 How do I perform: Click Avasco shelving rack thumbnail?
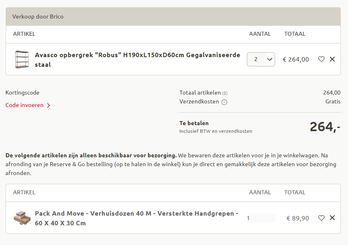[x=22, y=60]
